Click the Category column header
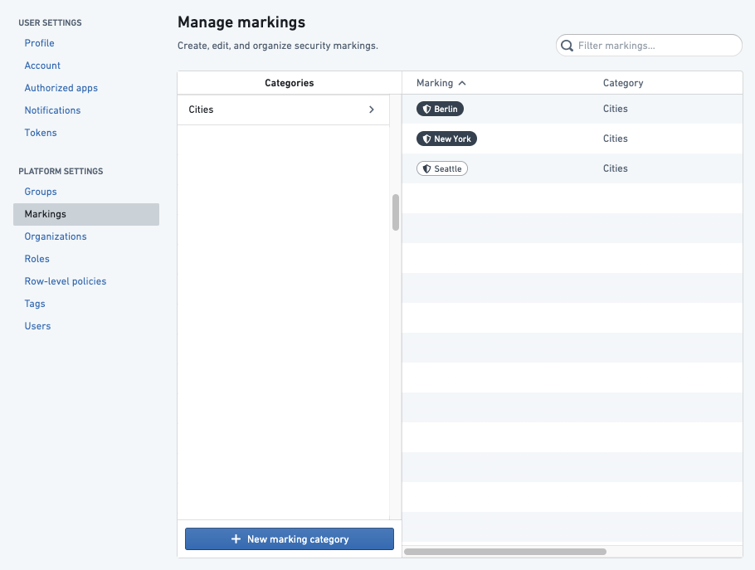This screenshot has height=570, width=755. pyautogui.click(x=623, y=83)
